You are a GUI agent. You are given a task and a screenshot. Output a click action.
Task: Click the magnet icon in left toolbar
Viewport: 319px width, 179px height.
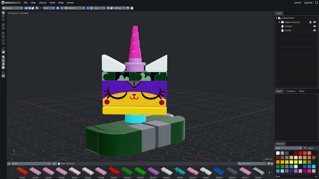click(x=3, y=16)
